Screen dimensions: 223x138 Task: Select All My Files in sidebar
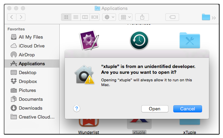pyautogui.click(x=31, y=37)
